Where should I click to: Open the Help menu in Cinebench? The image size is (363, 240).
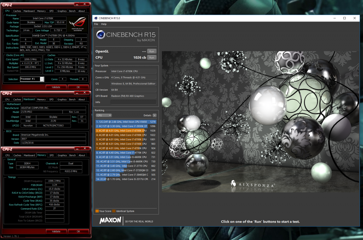[104, 24]
